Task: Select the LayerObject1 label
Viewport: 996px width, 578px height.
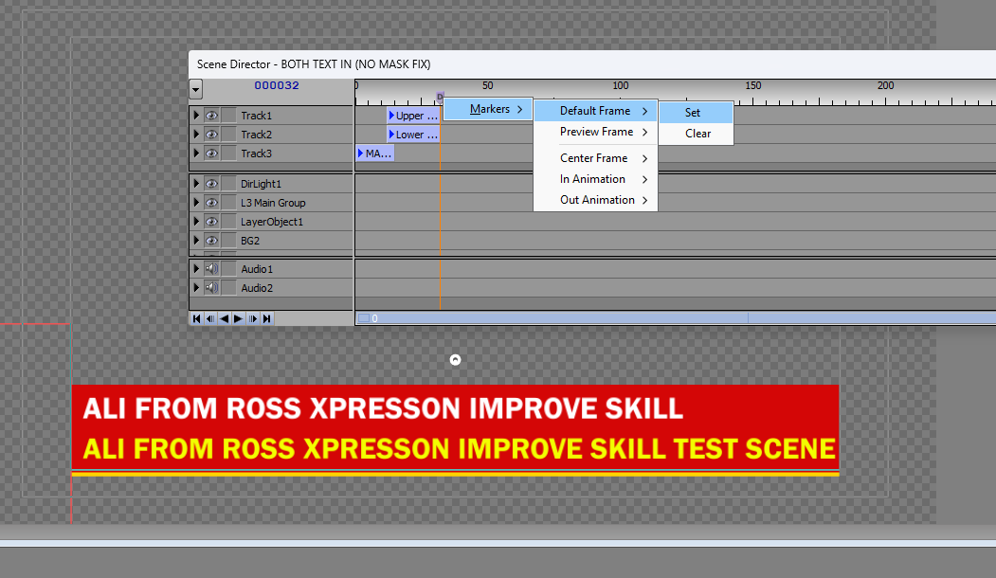Action: tap(272, 222)
